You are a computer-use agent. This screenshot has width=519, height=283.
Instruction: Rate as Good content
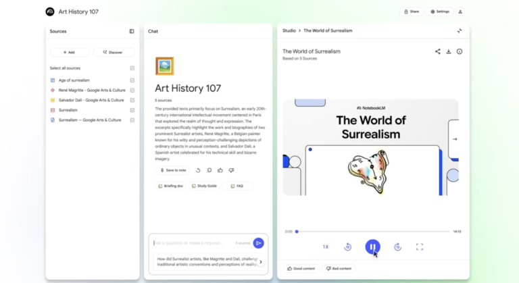click(x=301, y=268)
